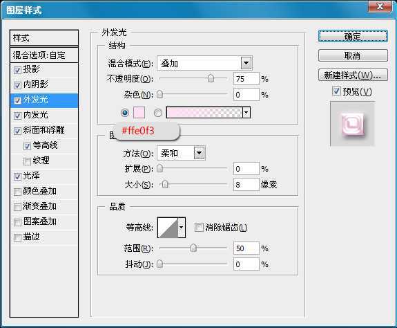Uncheck the 外发光 outer glow checkbox
The height and width of the screenshot is (328, 397).
(17, 100)
